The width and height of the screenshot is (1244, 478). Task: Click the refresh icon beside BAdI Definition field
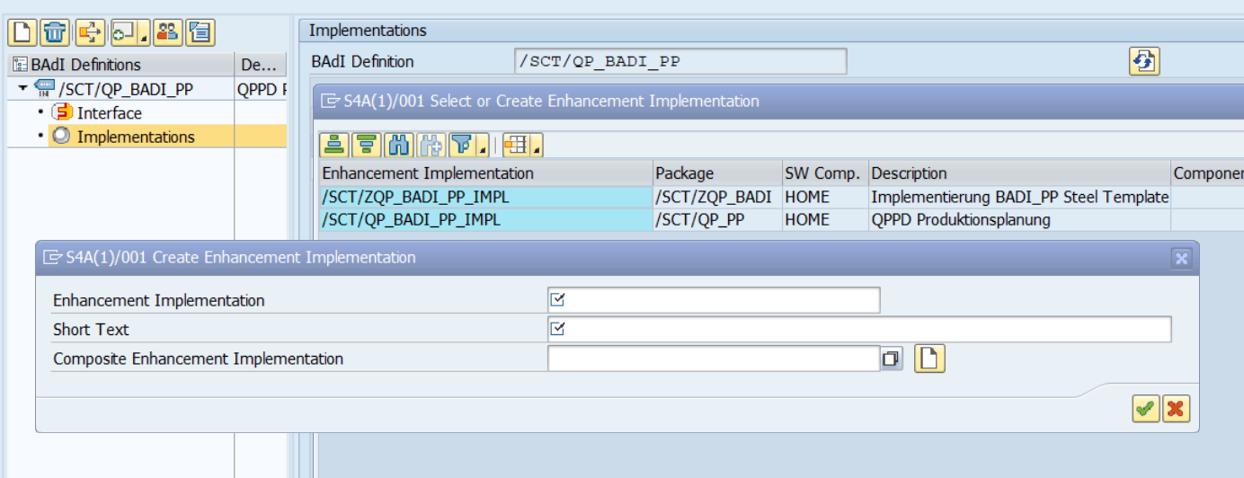point(1143,61)
